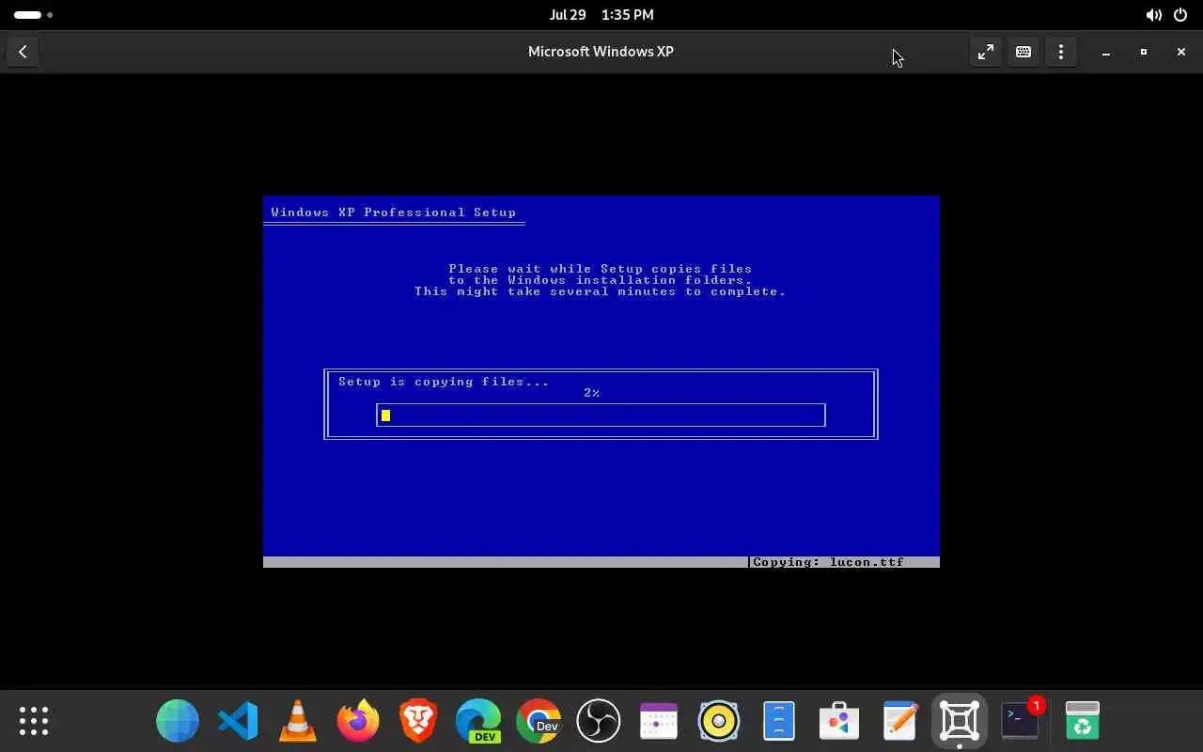Open the keyboard shortcuts button

[x=1023, y=52]
